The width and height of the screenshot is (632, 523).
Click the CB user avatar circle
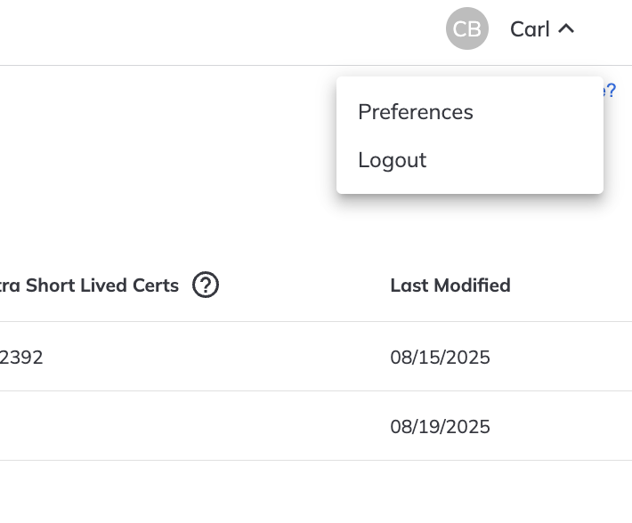click(466, 28)
